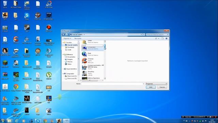
Task: Open the taskbar clock
Action: 212,121
